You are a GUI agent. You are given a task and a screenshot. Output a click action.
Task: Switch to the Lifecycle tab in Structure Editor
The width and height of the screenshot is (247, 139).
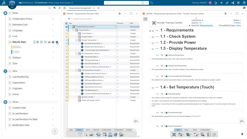[96, 130]
